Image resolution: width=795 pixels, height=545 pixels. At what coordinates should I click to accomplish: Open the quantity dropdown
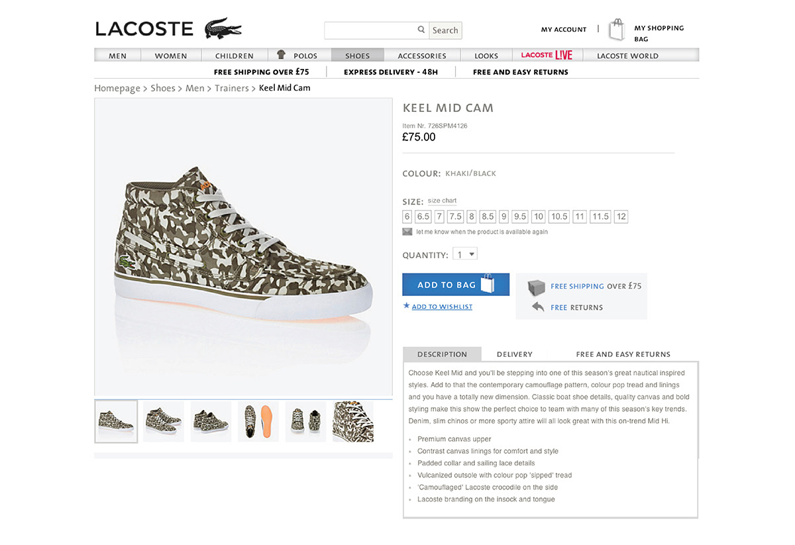[x=465, y=254]
